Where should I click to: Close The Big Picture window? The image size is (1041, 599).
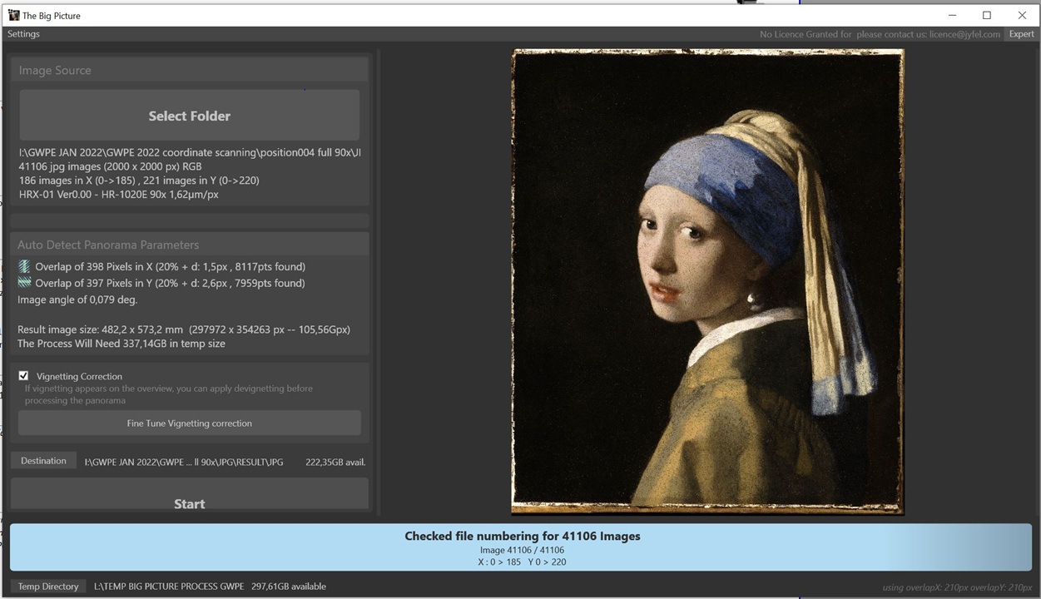[1022, 15]
